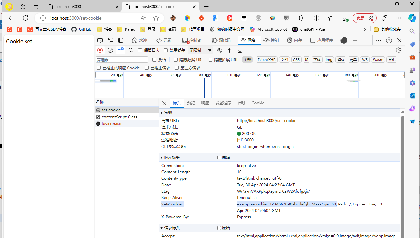Tick the 原始 checkbox beside 响应标头
Image resolution: width=420 pixels, height=238 pixels.
tap(219, 157)
